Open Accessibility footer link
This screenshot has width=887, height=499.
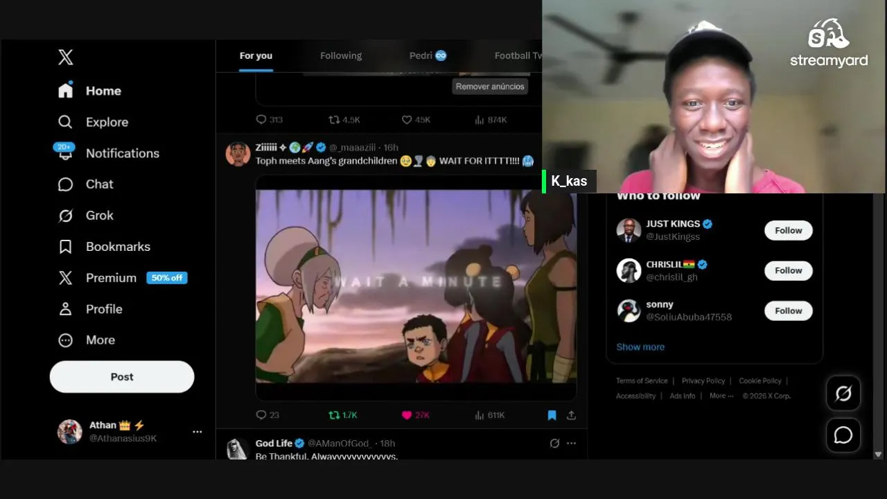(x=635, y=396)
